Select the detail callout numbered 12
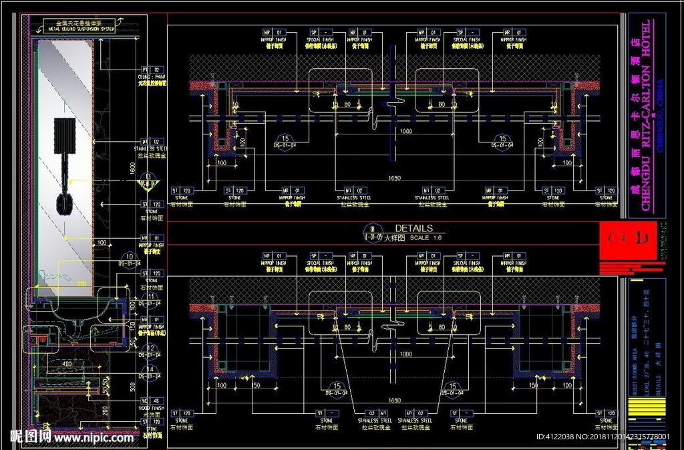Image resolution: width=684 pixels, height=450 pixels. pos(151,348)
